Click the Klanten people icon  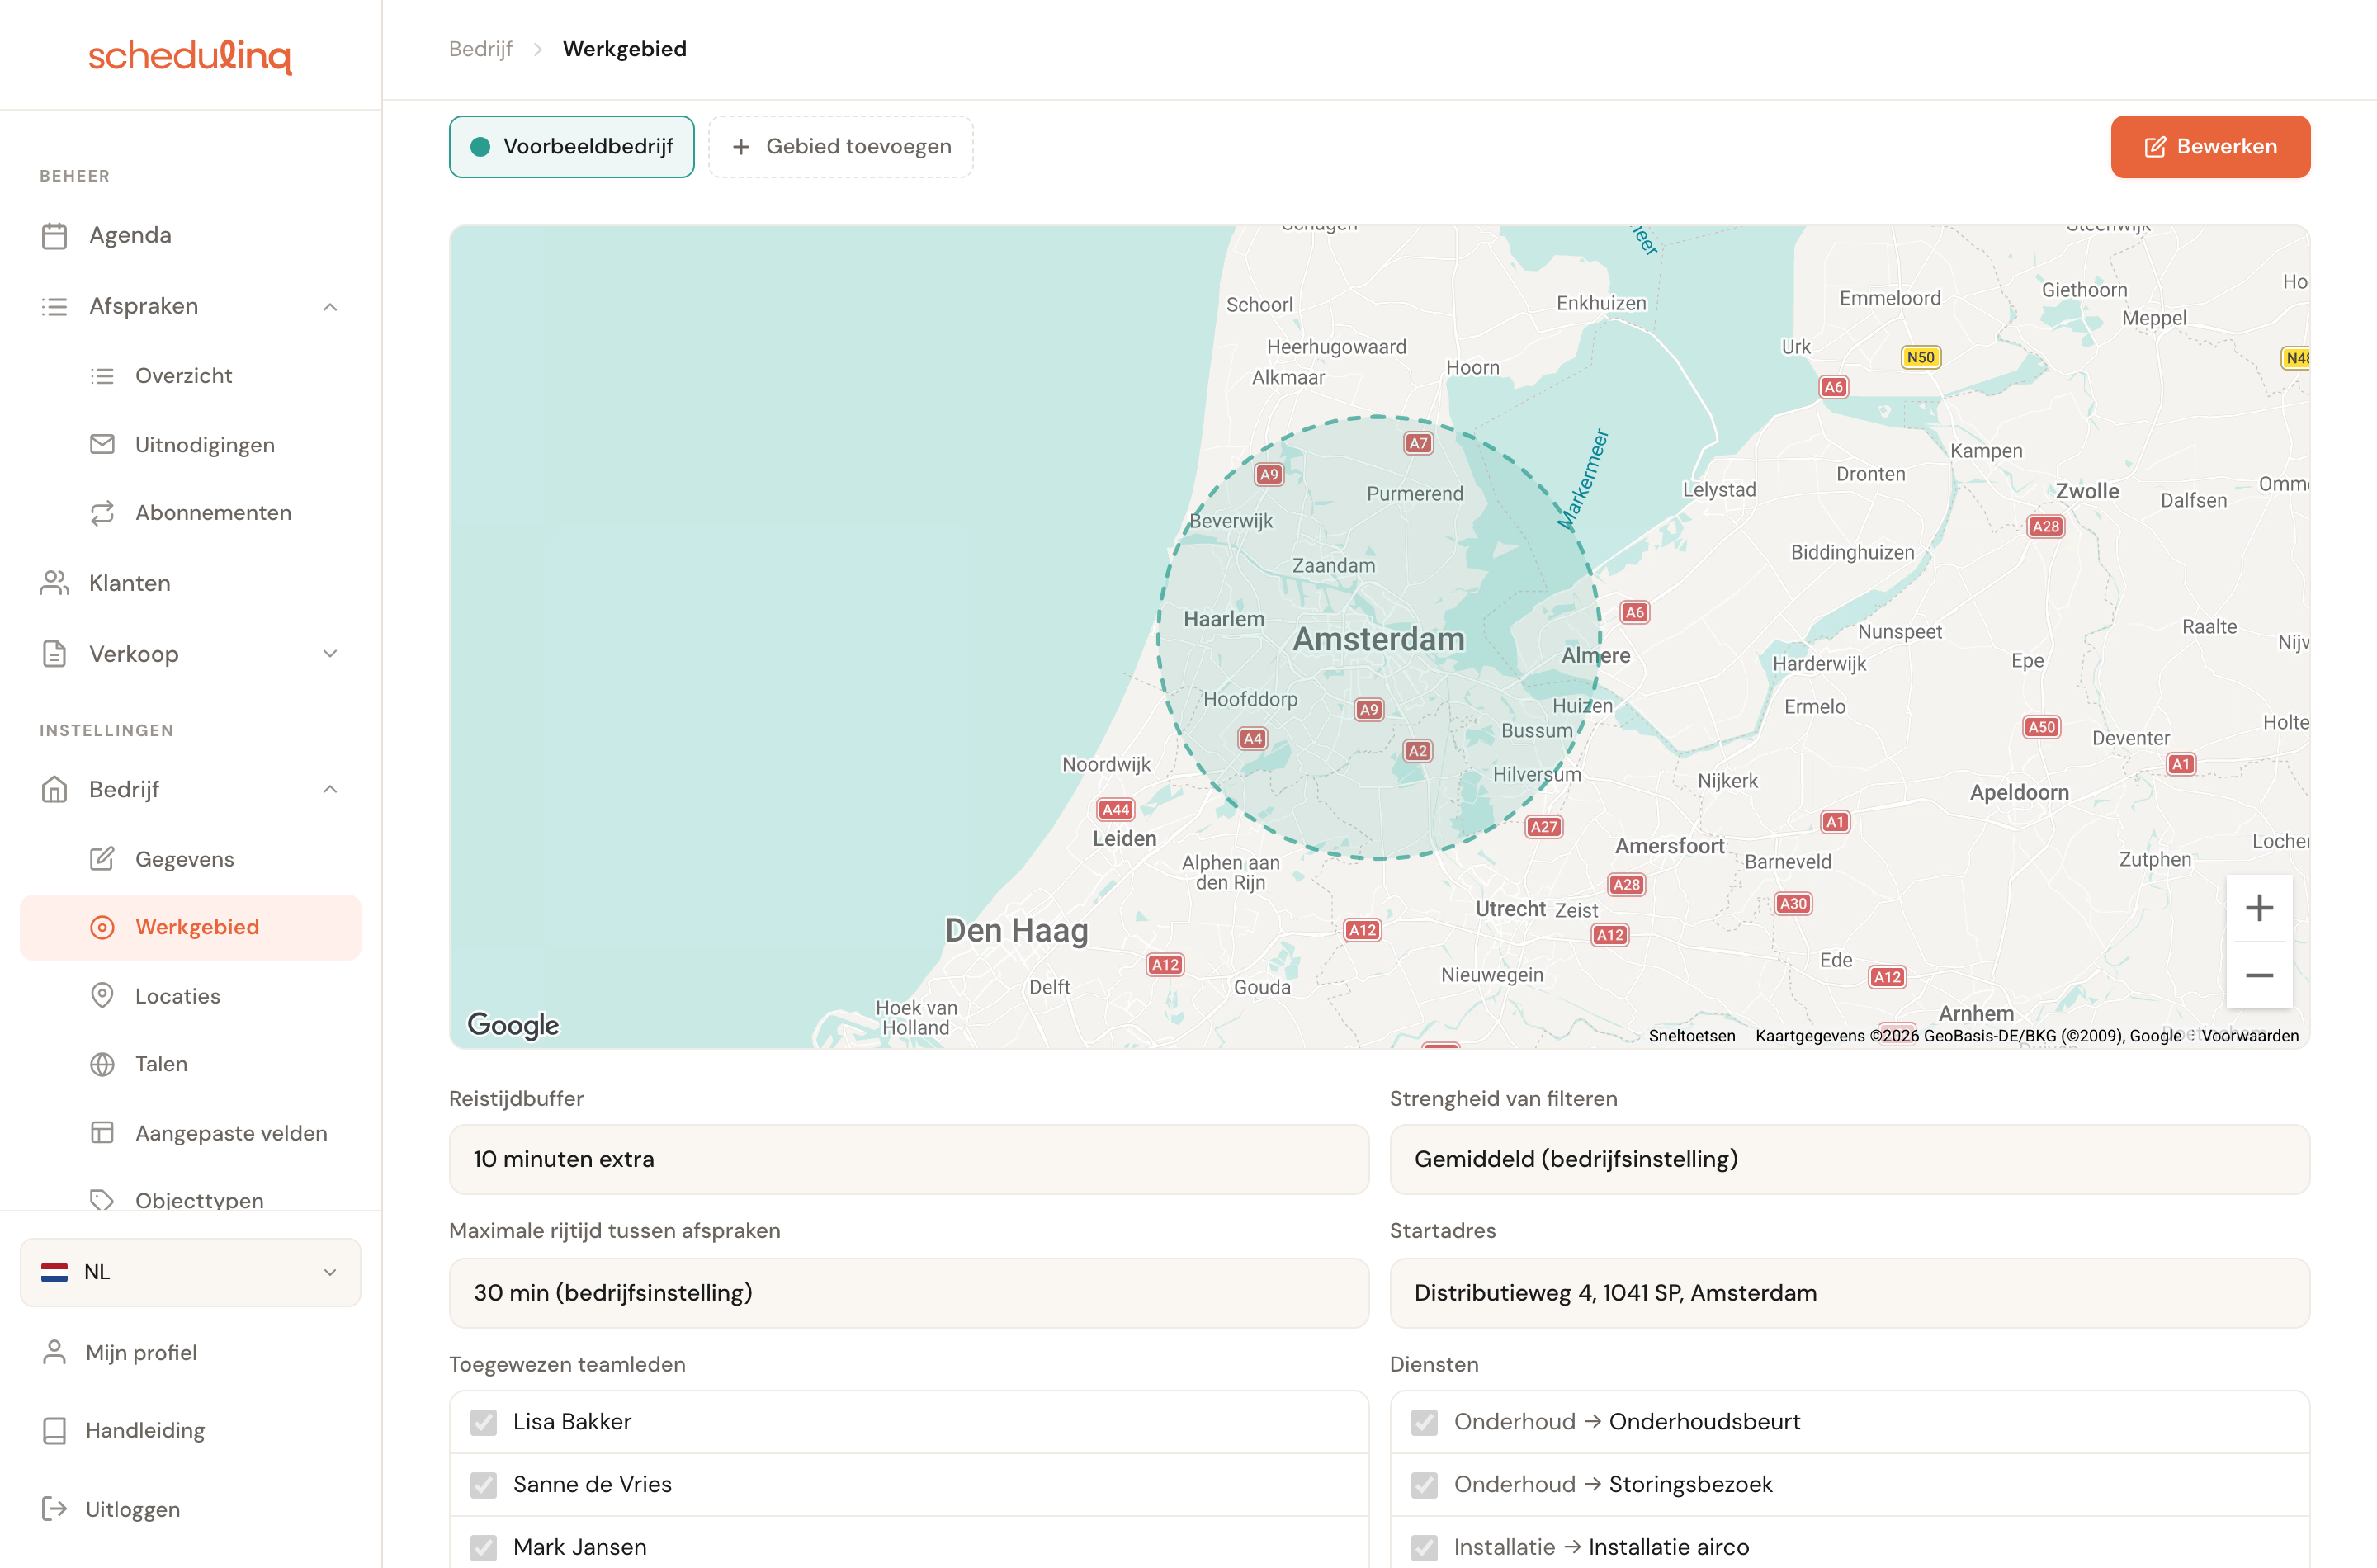(54, 583)
